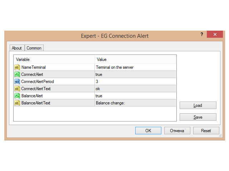Screen dimensions: 229x171
Task: Click the Load button
Action: pyautogui.click(x=198, y=105)
